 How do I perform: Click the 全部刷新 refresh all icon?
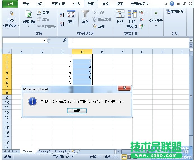(x=29, y=15)
